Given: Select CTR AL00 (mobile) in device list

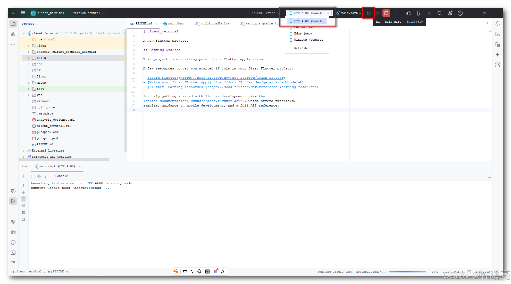Looking at the screenshot, I should point(307,21).
